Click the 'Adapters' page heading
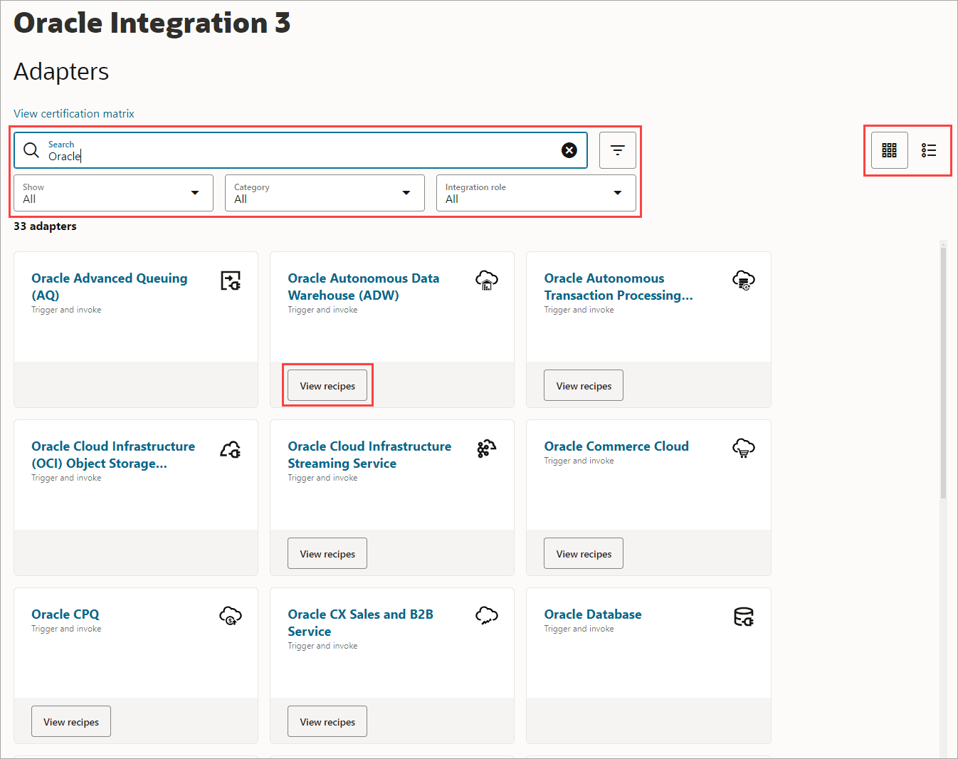Screen dimensions: 958x759 click(x=61, y=71)
